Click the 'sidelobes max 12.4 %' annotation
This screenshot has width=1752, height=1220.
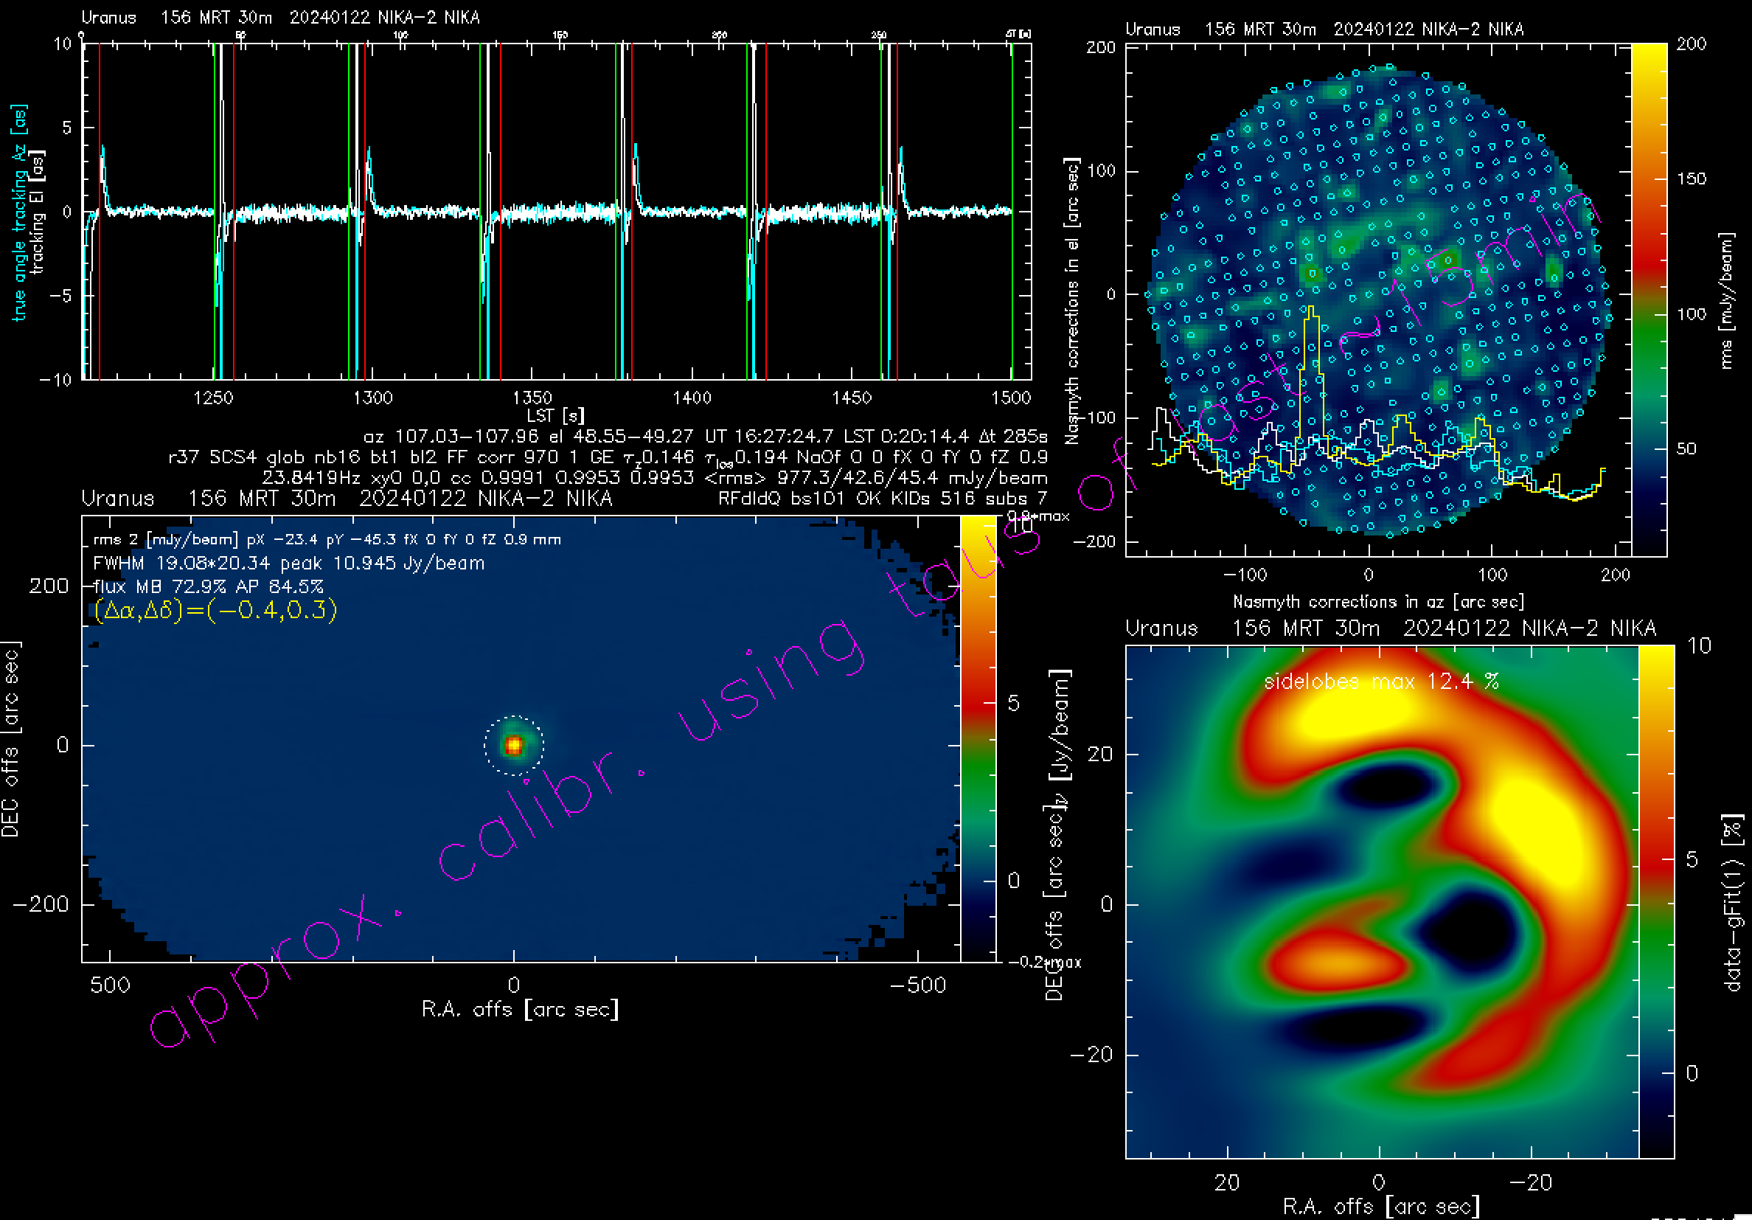tap(1381, 681)
